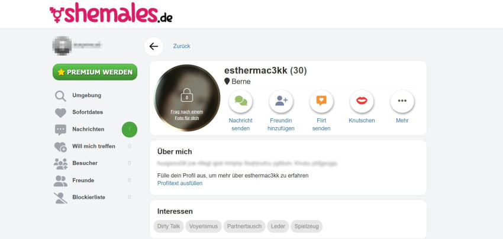Select the Dirty Talk interest tag
Image resolution: width=503 pixels, height=239 pixels.
pos(169,227)
